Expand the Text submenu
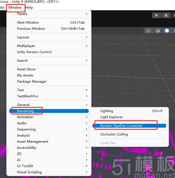The height and width of the screenshot is (178, 175). 49,90
